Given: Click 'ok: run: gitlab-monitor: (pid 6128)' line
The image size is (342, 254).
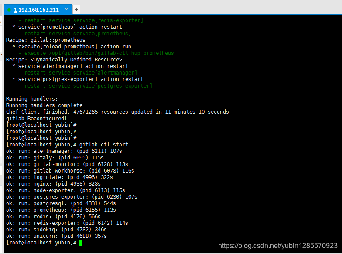Looking at the screenshot, I should tap(67, 164).
